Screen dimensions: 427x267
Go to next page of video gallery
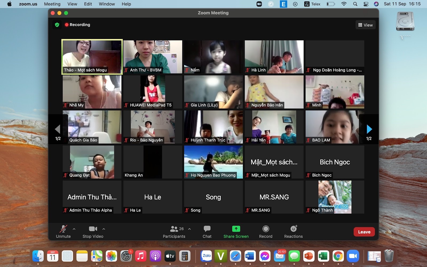(369, 129)
